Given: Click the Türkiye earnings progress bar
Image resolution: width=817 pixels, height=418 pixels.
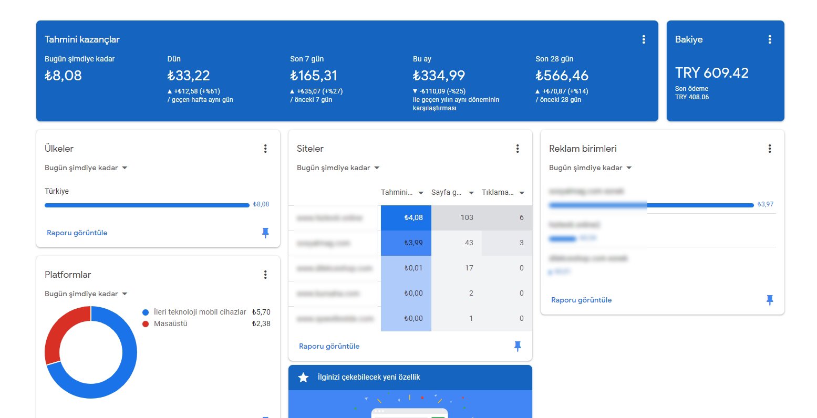Looking at the screenshot, I should tap(147, 205).
